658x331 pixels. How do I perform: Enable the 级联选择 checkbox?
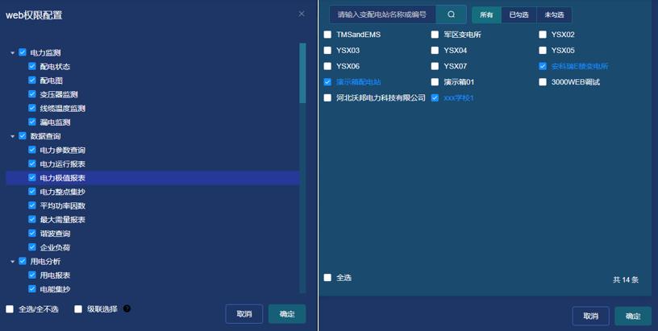(78, 308)
